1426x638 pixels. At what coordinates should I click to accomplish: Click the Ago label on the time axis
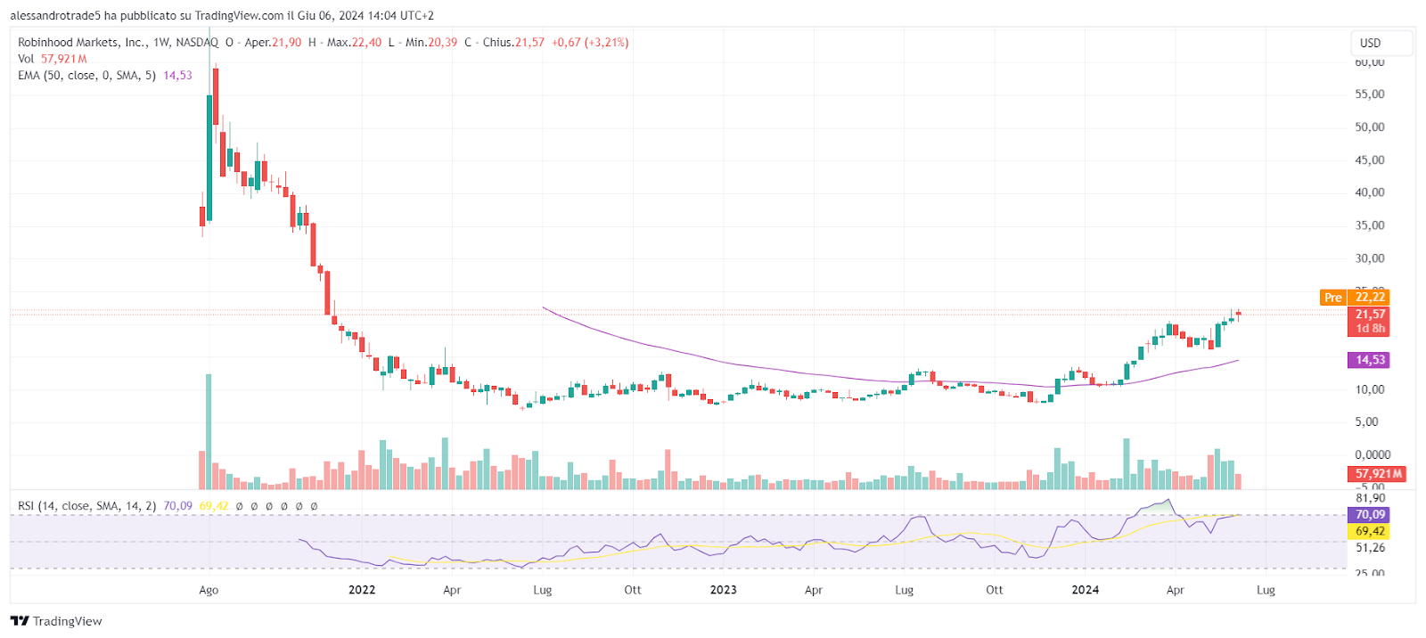click(x=209, y=590)
